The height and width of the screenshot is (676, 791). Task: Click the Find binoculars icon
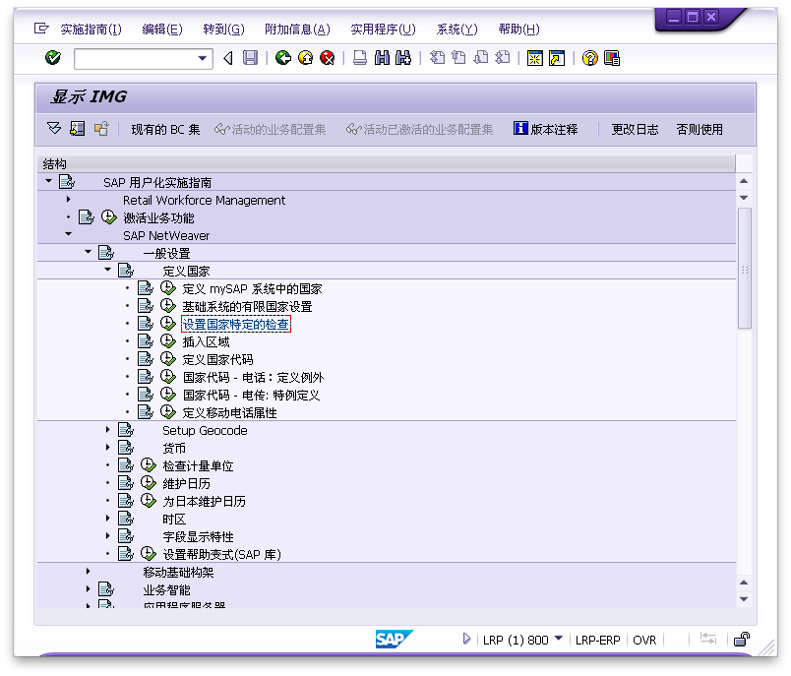pos(382,58)
